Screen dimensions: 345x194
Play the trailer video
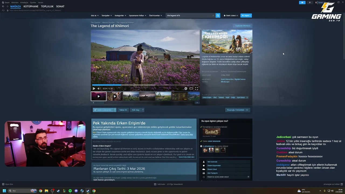coord(94,88)
